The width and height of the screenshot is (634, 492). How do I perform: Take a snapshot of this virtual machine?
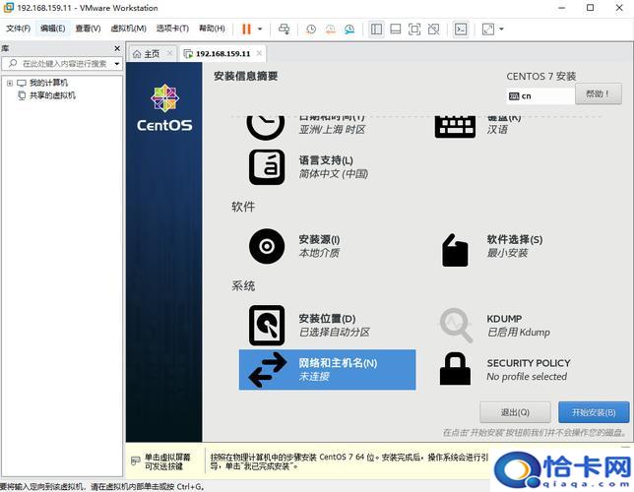(311, 30)
